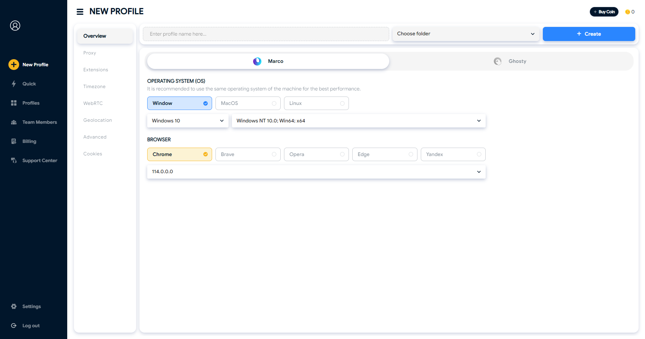The height and width of the screenshot is (339, 645).
Task: Click the Create button
Action: click(x=589, y=34)
